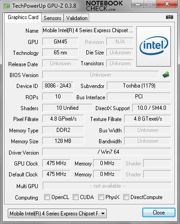Click the Memory Type field DDR2
180x224 pixels.
click(63, 130)
